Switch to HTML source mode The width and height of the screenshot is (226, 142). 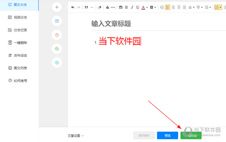(x=113, y=8)
